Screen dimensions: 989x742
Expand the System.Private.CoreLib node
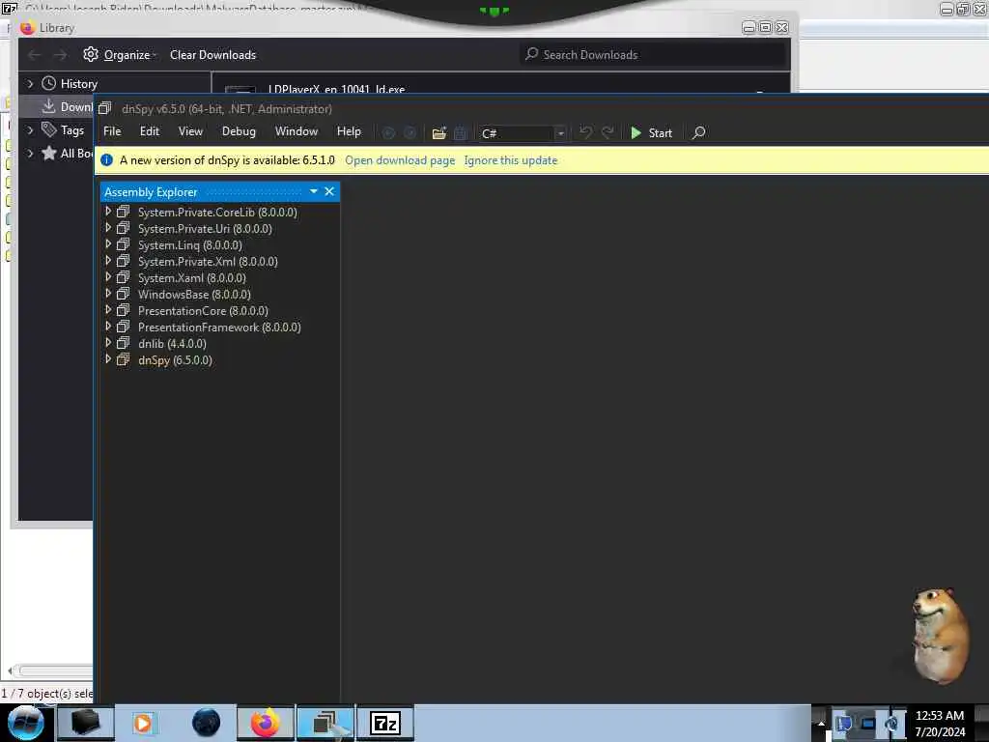tap(108, 212)
